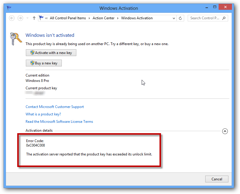Click the Current edition label
The image size is (240, 194).
tap(37, 75)
